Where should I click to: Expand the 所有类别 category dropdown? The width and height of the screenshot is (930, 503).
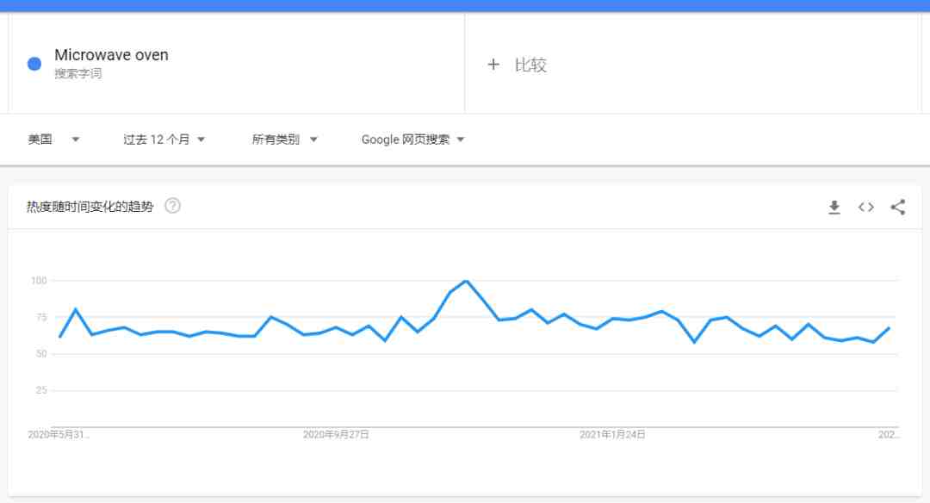[285, 140]
